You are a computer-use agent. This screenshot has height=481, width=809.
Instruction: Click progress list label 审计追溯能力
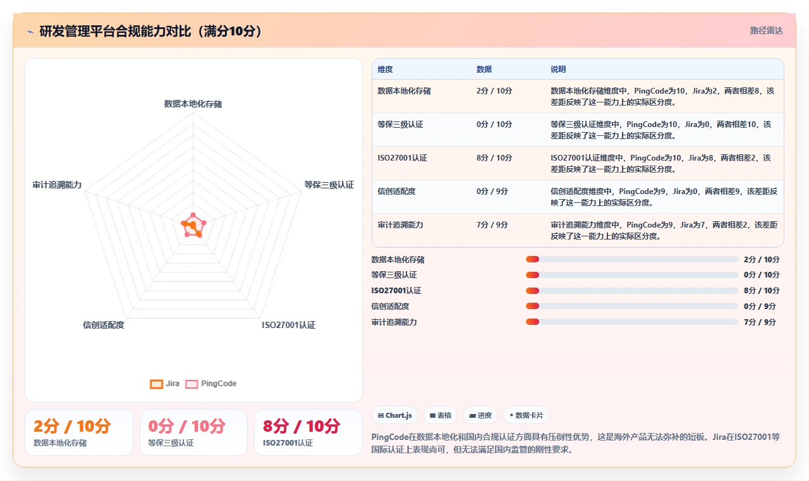pyautogui.click(x=394, y=322)
